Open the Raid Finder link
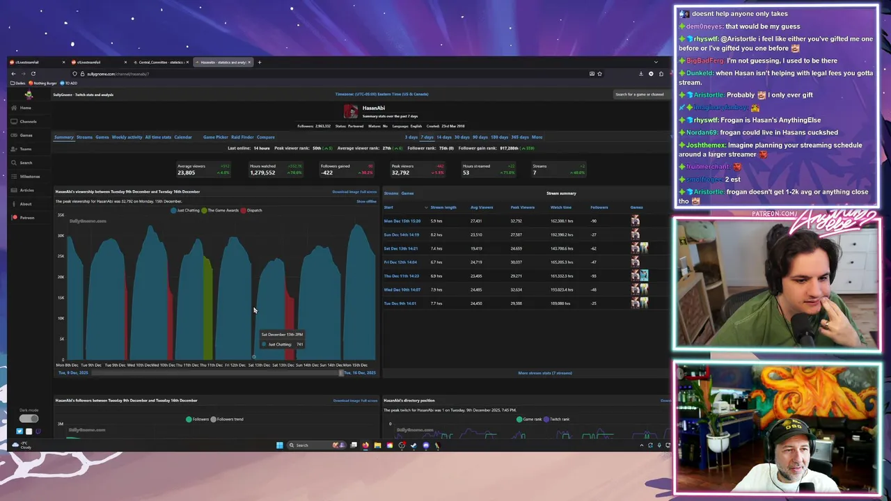 click(242, 137)
